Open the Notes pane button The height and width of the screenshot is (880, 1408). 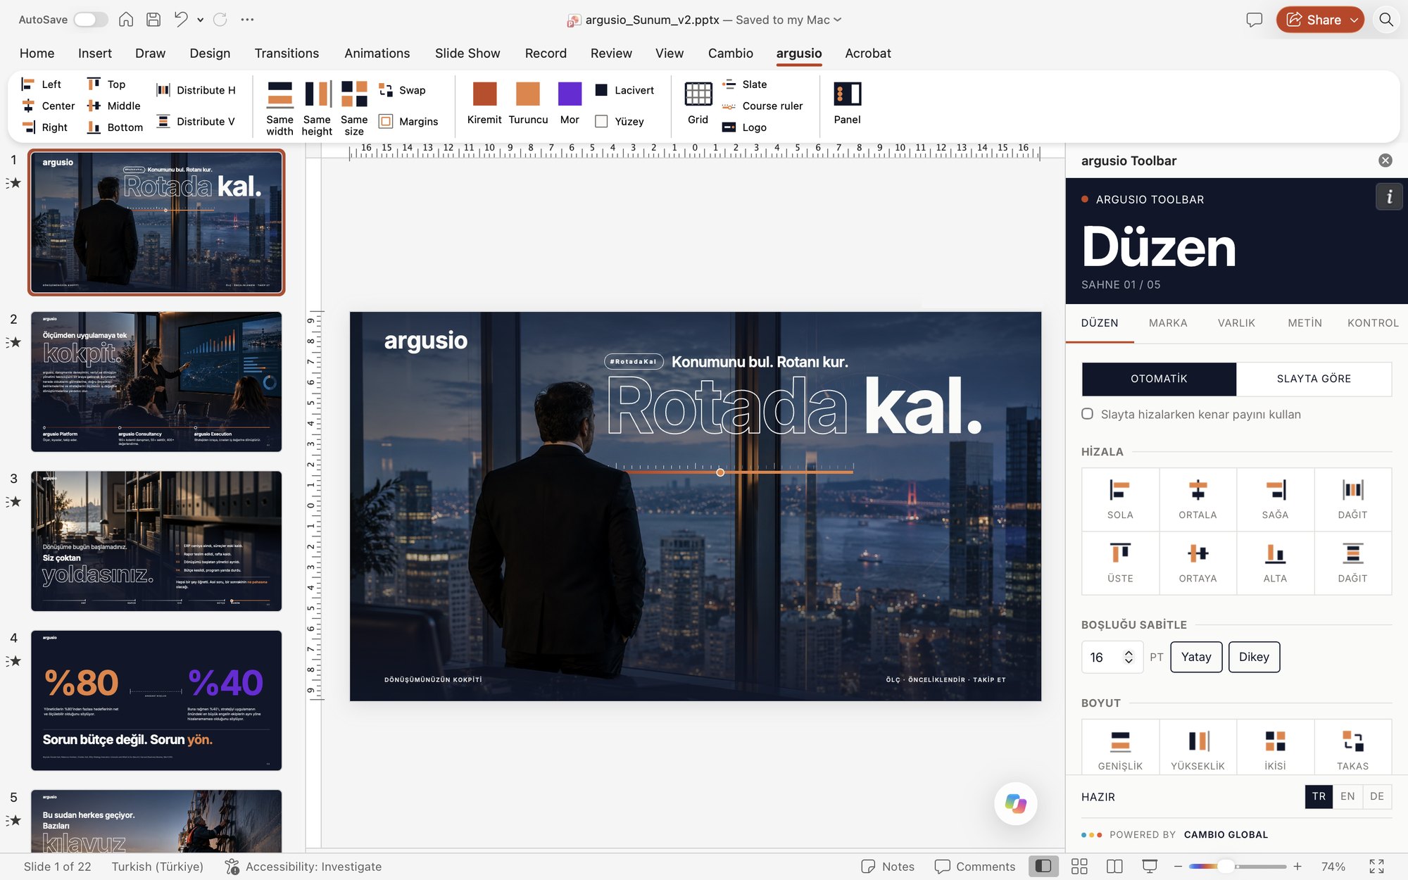[x=888, y=867]
